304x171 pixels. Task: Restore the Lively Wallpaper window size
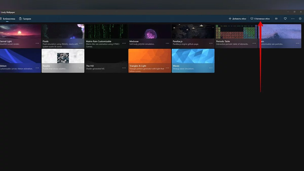(x=294, y=12)
